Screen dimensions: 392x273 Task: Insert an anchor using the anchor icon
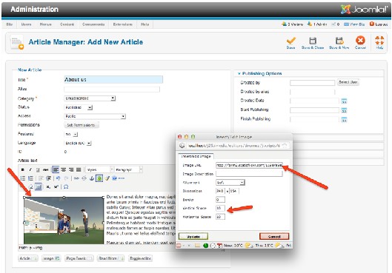[x=92, y=178]
